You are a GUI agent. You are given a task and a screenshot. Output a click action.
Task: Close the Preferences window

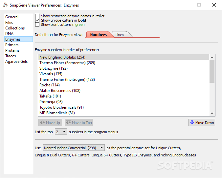click(214, 5)
